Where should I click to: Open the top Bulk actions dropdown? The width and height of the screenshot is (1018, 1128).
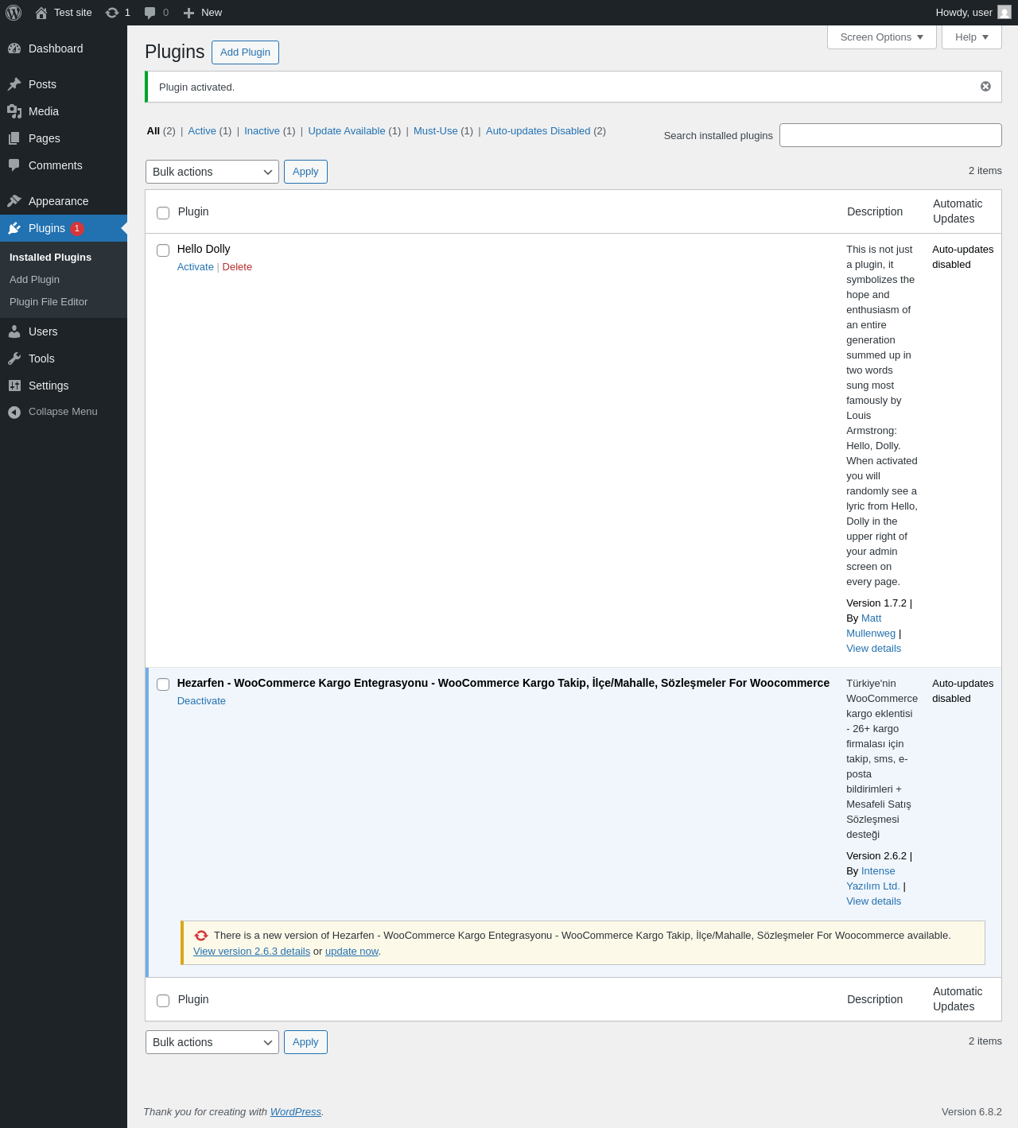click(x=212, y=172)
